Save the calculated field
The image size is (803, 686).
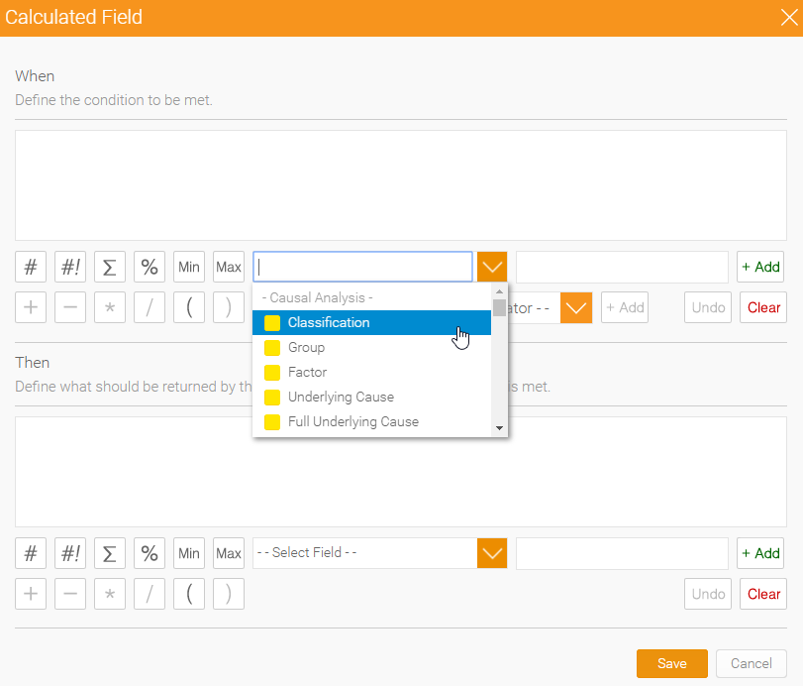[672, 663]
